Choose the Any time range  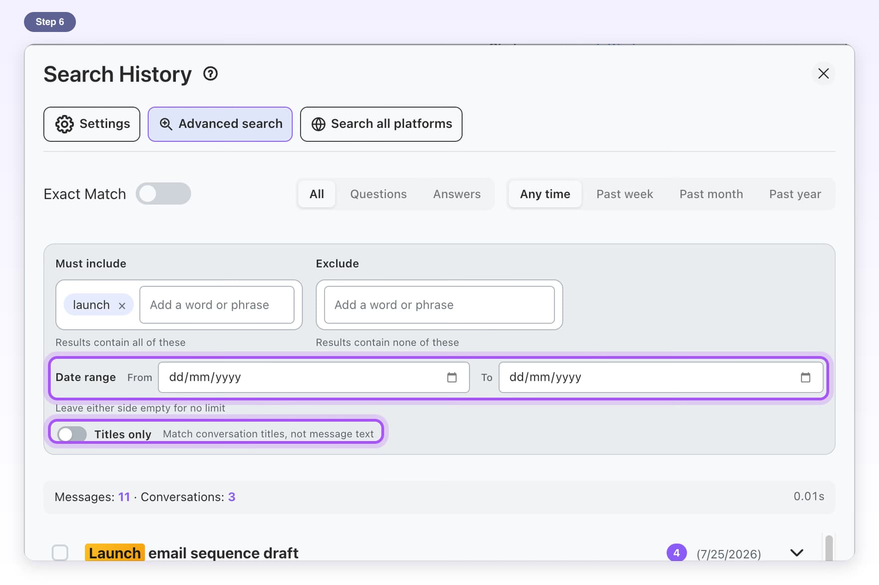(x=545, y=194)
